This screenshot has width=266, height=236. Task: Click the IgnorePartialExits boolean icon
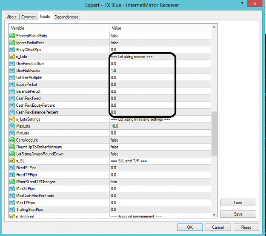pos(12,43)
